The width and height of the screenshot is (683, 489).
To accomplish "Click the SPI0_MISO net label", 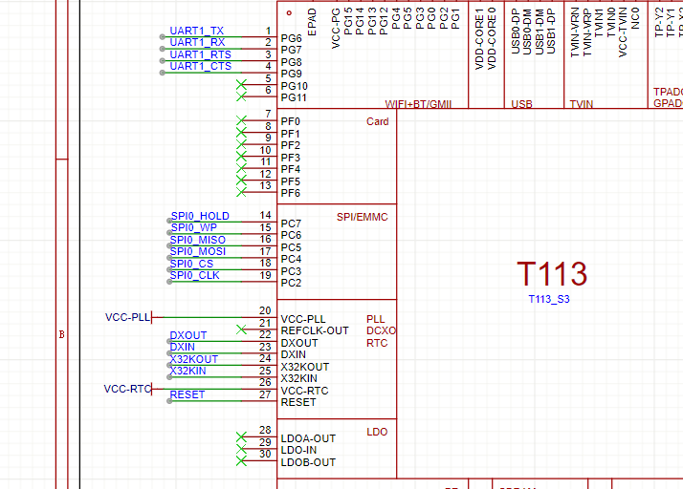I will pos(198,240).
